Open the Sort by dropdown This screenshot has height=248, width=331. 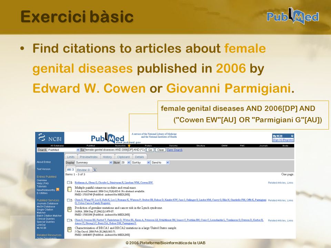141,163
